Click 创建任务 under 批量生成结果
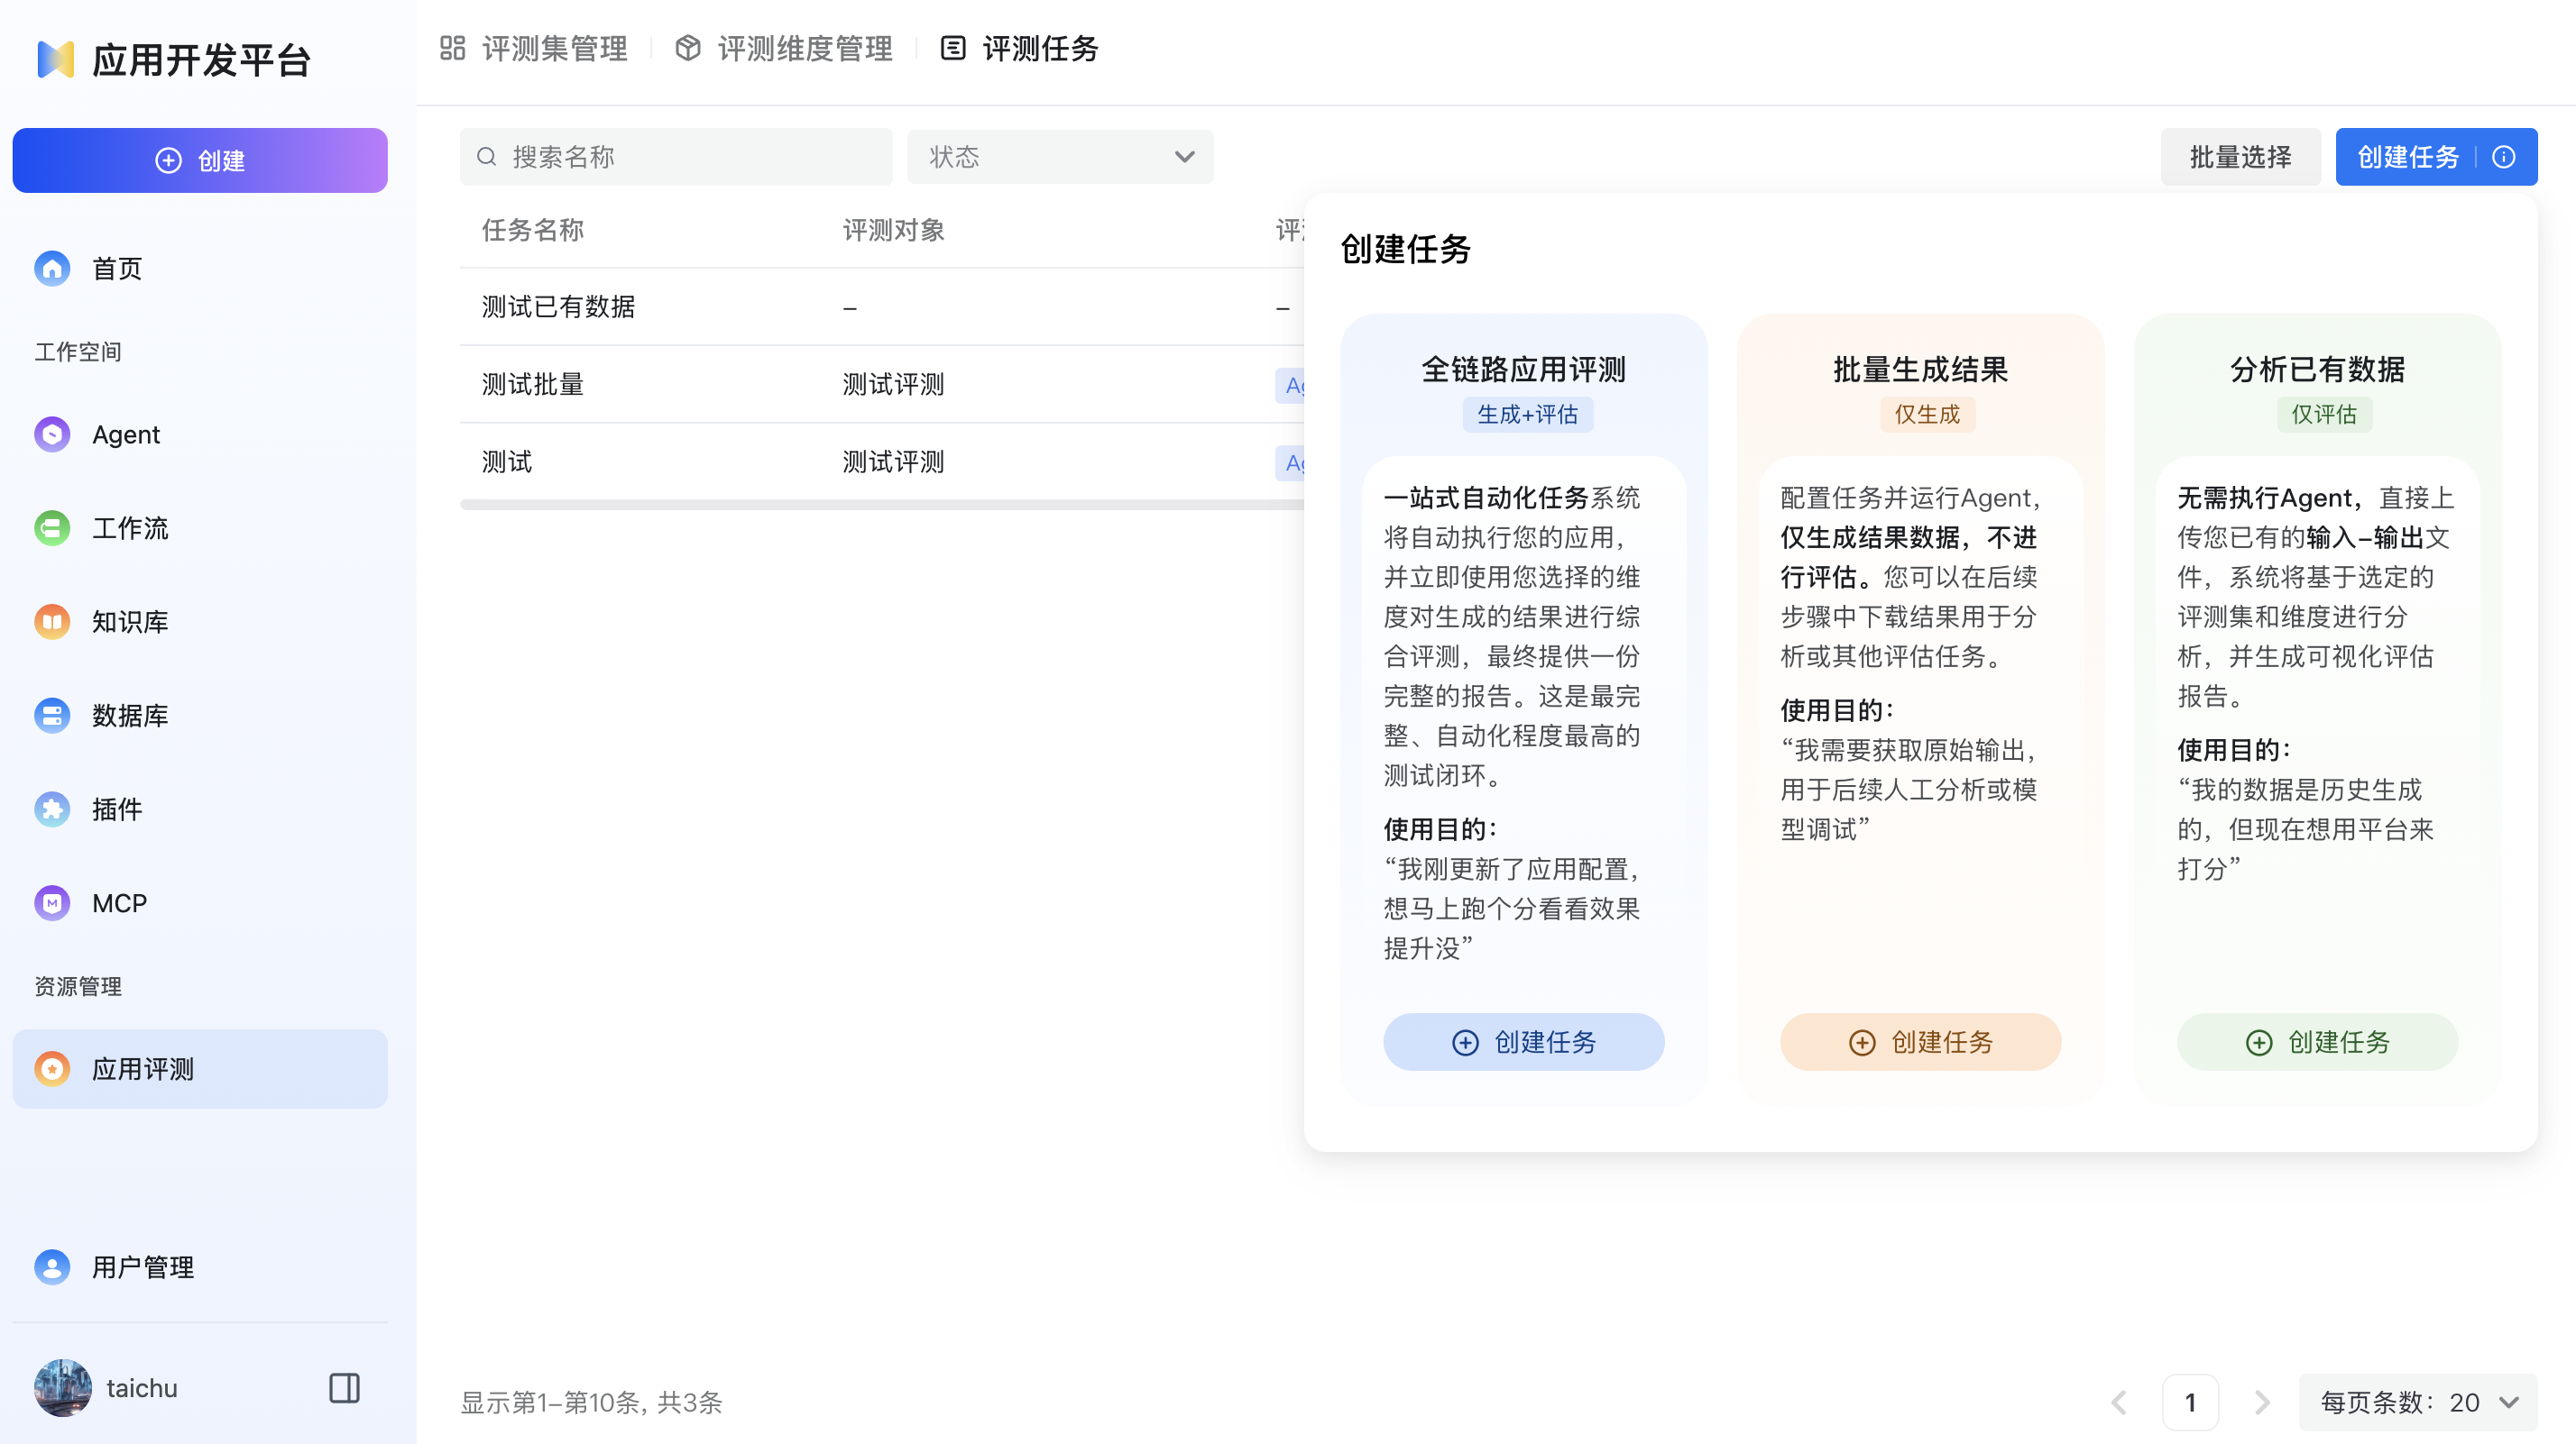Image resolution: width=2576 pixels, height=1444 pixels. (x=1919, y=1041)
